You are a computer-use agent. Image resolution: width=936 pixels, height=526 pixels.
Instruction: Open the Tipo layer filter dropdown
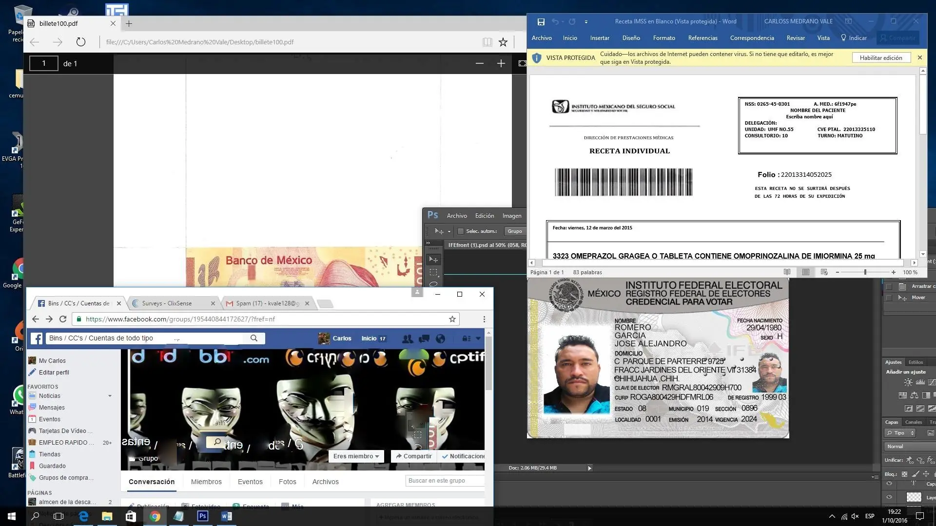900,433
